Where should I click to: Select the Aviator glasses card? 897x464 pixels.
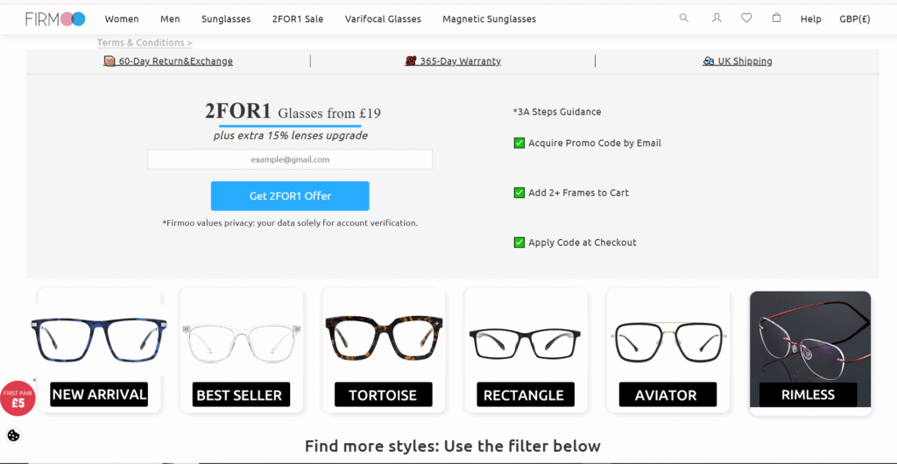pos(668,351)
